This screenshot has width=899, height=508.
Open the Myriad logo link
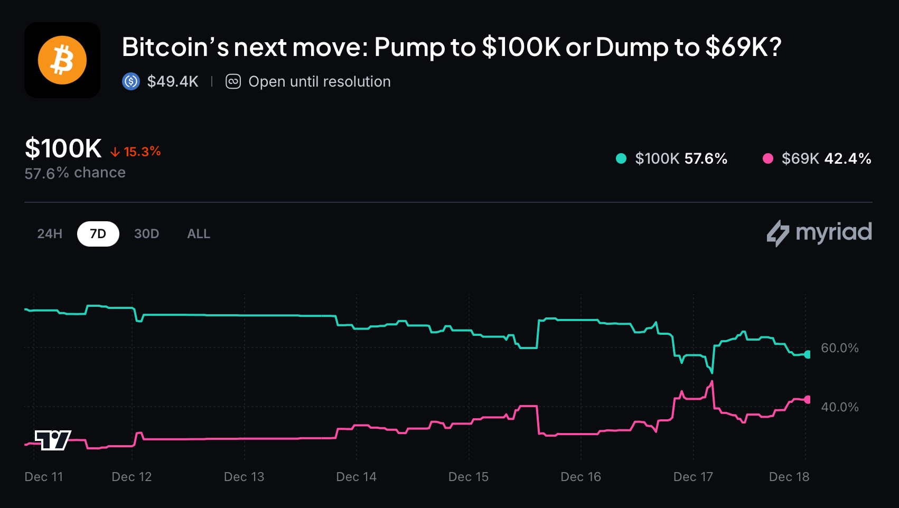[x=819, y=233]
